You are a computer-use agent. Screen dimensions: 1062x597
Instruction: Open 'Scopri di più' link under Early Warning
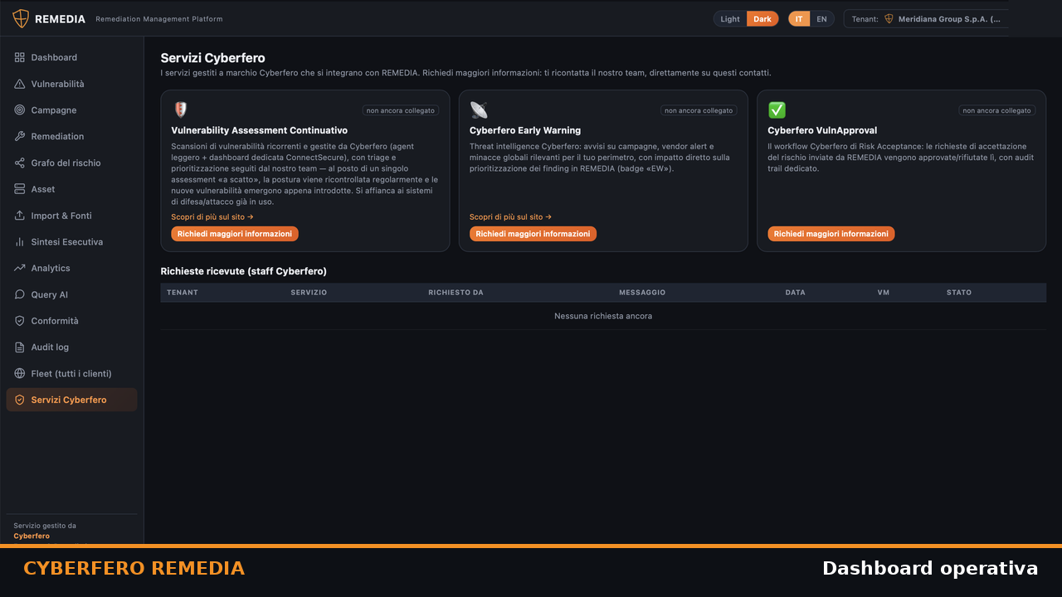pyautogui.click(x=510, y=217)
